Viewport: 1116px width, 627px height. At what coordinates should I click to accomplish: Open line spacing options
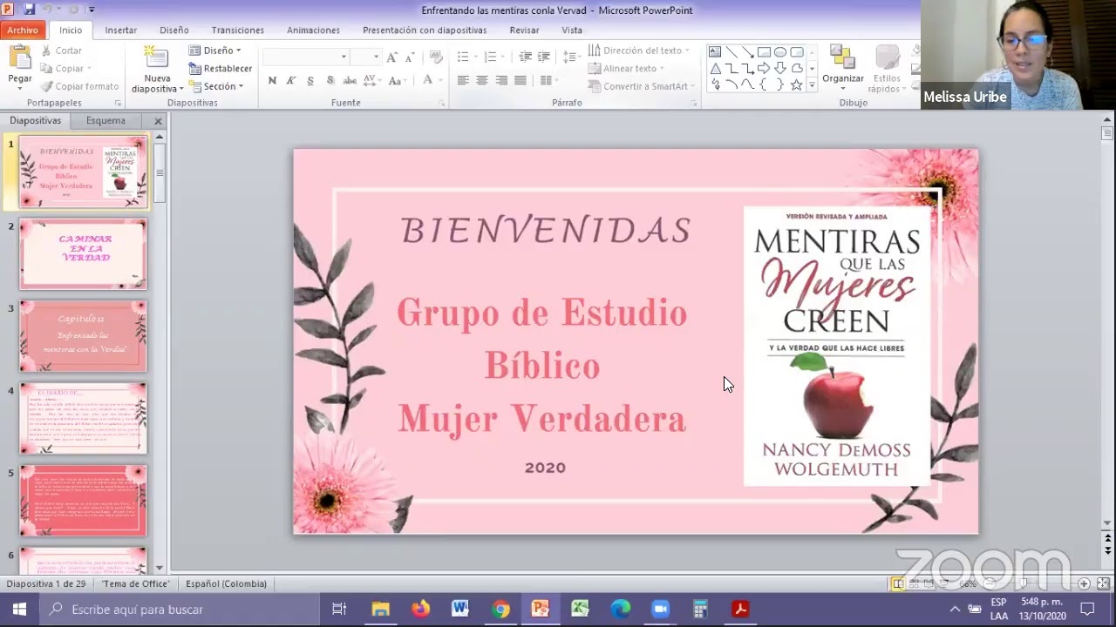[571, 57]
